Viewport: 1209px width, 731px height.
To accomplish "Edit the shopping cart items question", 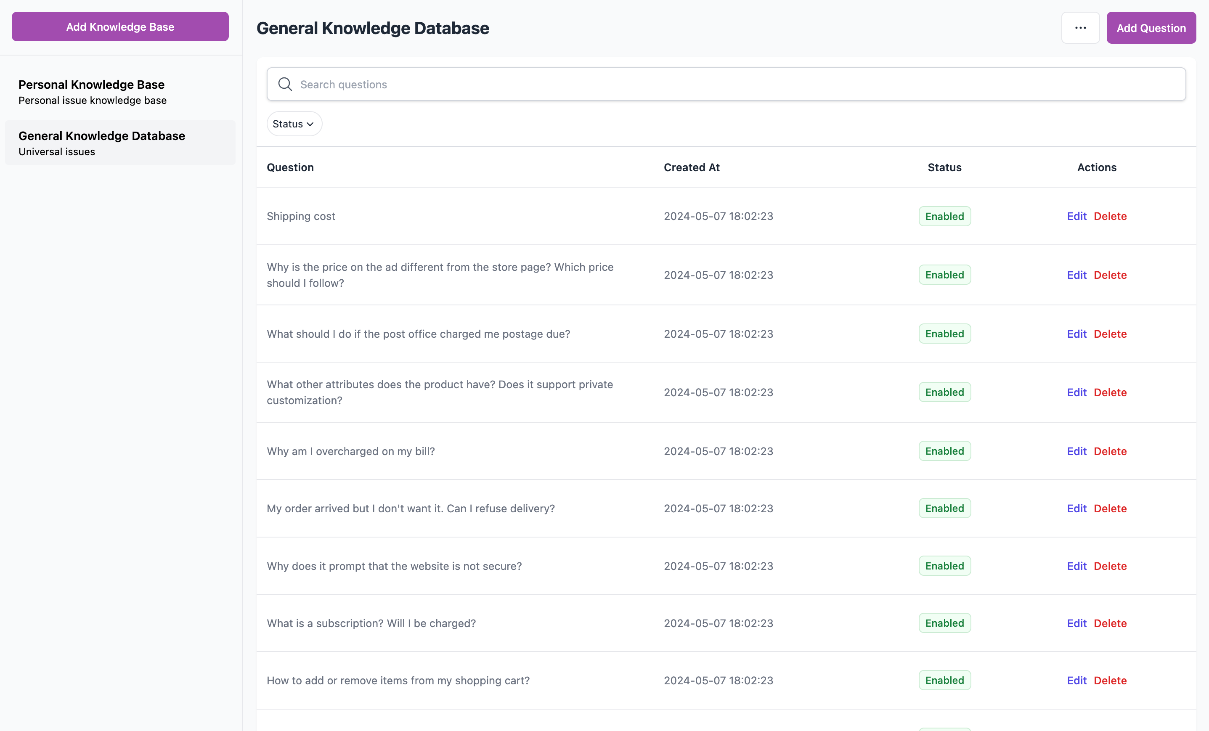I will pyautogui.click(x=1076, y=681).
